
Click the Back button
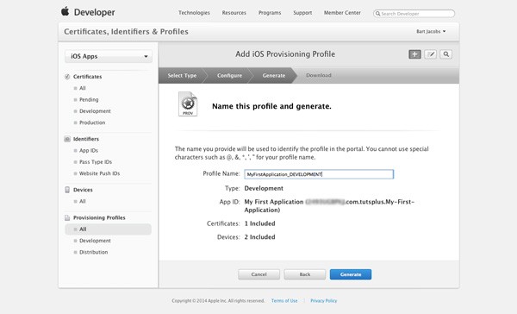click(305, 274)
